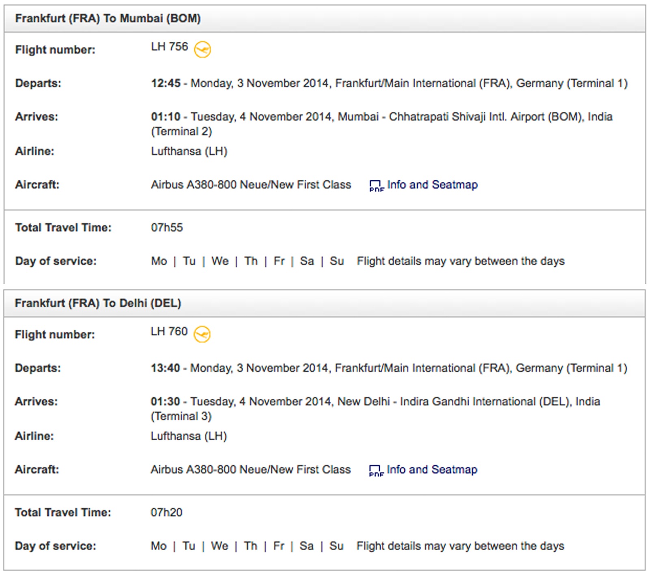Click We in the Mumbai flight's days of service
650x571 pixels.
220,261
